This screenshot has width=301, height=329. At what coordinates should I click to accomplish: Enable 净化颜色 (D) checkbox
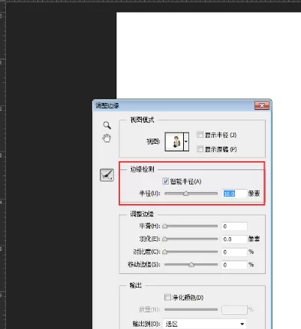pos(167,297)
